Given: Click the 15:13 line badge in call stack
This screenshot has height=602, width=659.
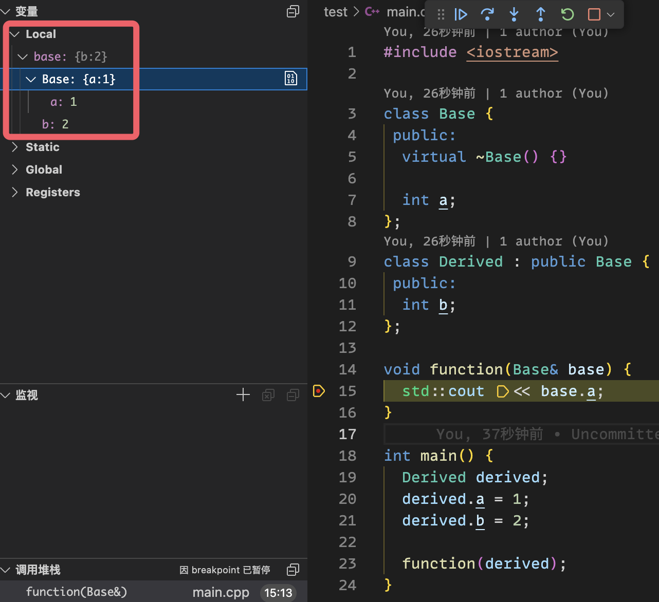Looking at the screenshot, I should coord(278,593).
